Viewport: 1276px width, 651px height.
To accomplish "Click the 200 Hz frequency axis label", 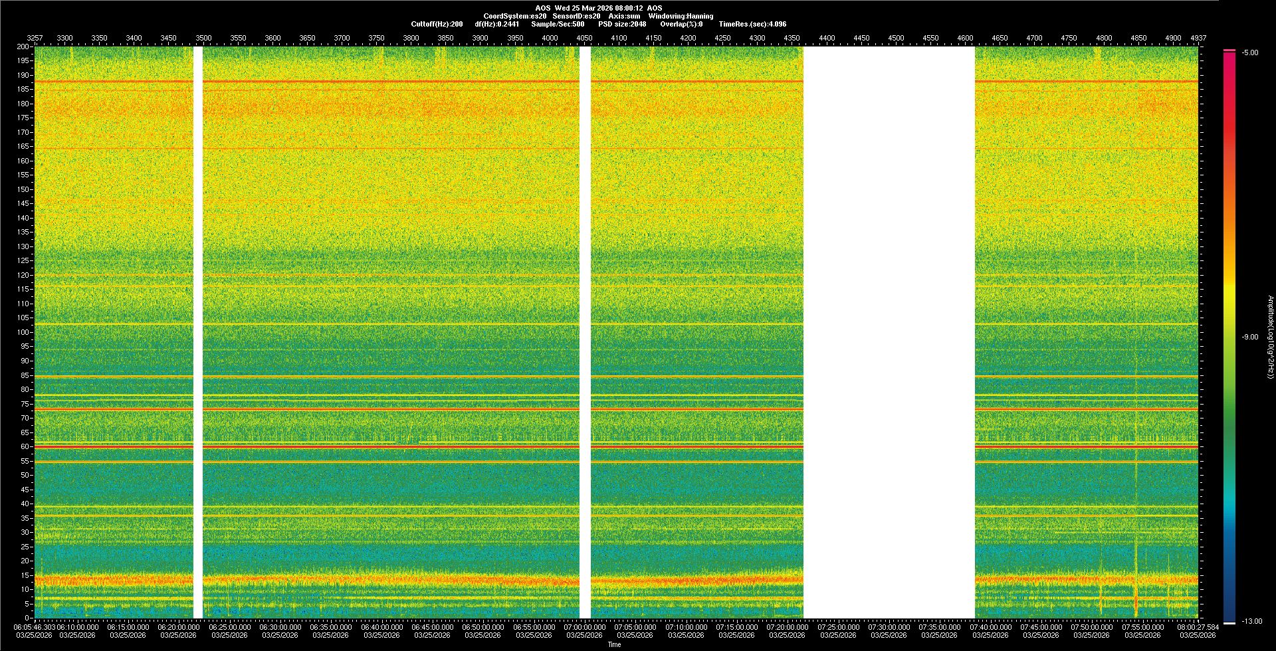I will (23, 47).
